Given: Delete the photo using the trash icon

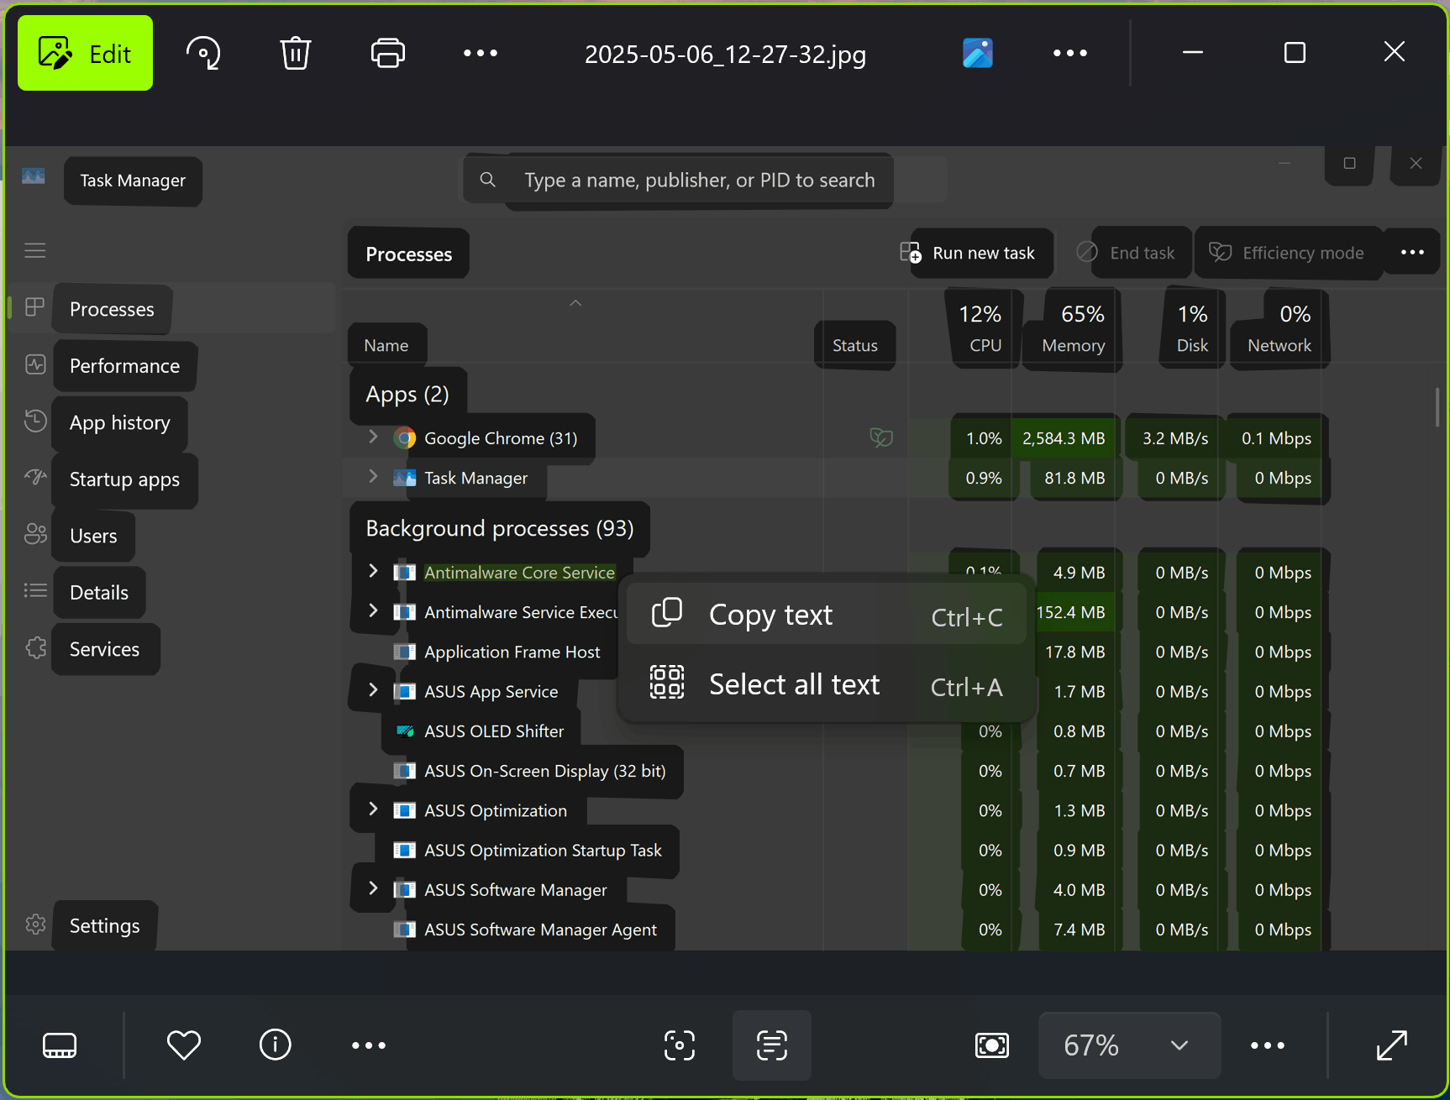Looking at the screenshot, I should [296, 54].
